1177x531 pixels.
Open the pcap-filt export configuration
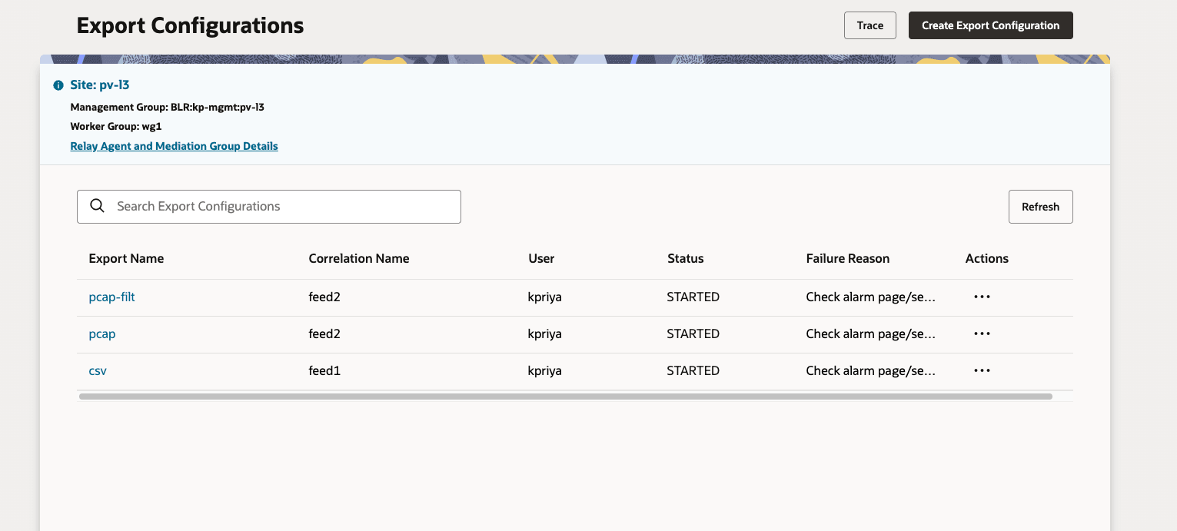[111, 297]
